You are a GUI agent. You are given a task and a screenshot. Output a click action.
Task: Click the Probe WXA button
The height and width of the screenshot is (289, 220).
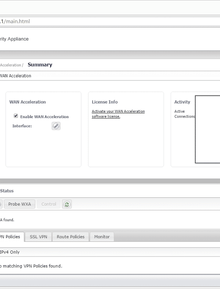tap(20, 204)
